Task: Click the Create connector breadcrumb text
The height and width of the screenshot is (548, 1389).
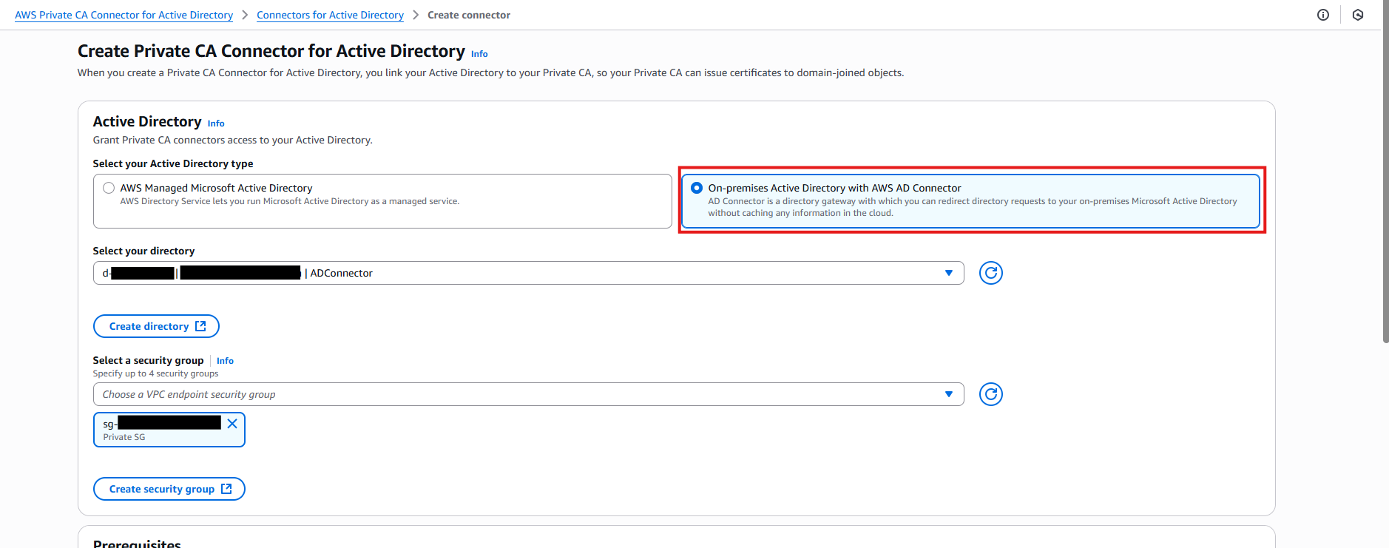Action: tap(469, 15)
